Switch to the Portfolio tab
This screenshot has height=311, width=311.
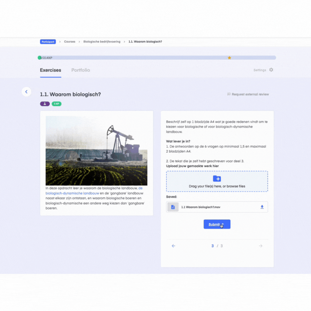coord(81,70)
